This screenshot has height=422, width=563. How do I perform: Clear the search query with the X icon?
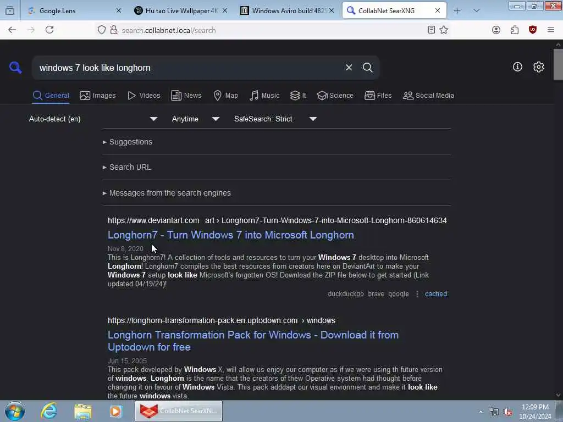pyautogui.click(x=349, y=68)
